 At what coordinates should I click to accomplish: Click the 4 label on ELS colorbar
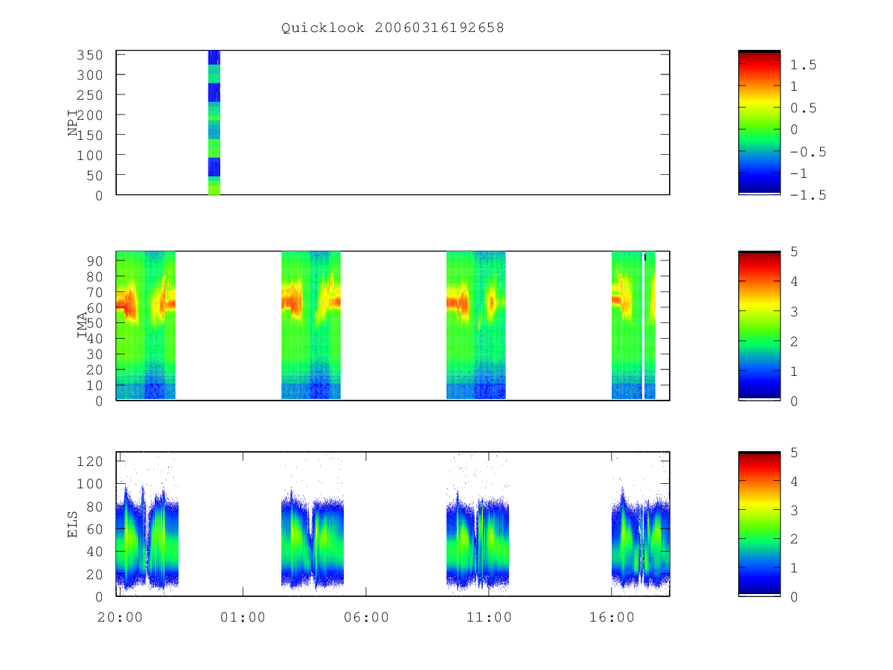pyautogui.click(x=794, y=481)
